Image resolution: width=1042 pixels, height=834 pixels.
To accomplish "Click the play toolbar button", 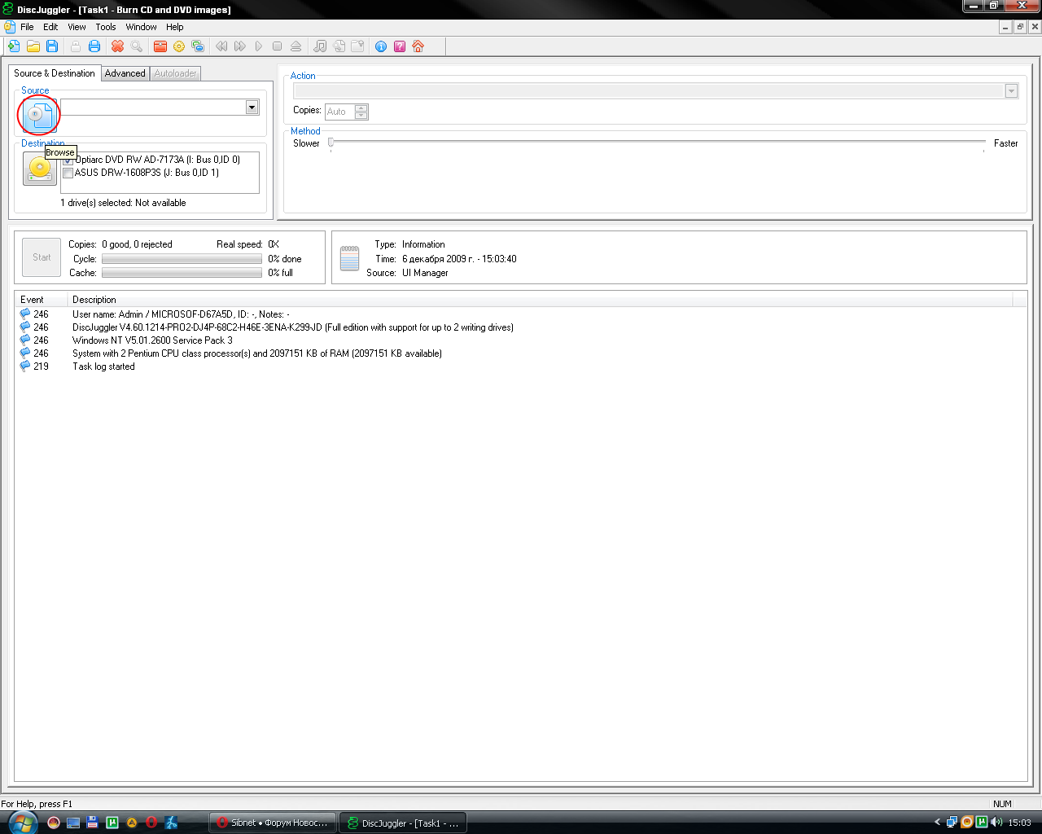I will pyautogui.click(x=259, y=46).
